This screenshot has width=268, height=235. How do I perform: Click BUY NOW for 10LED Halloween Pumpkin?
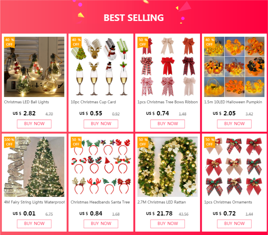point(234,124)
